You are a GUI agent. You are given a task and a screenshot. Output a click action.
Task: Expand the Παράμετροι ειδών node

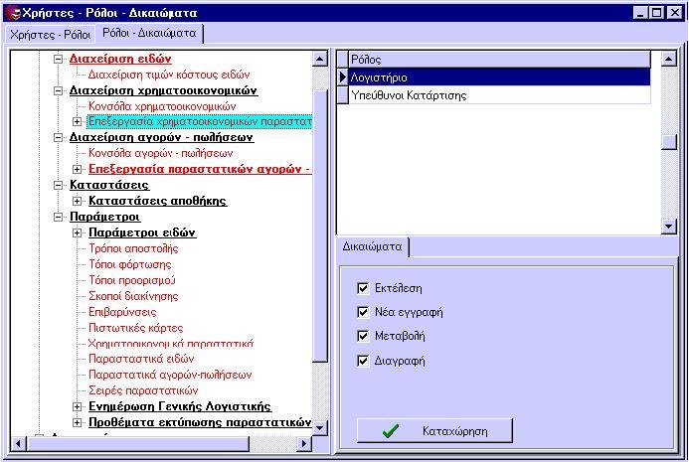(x=78, y=232)
